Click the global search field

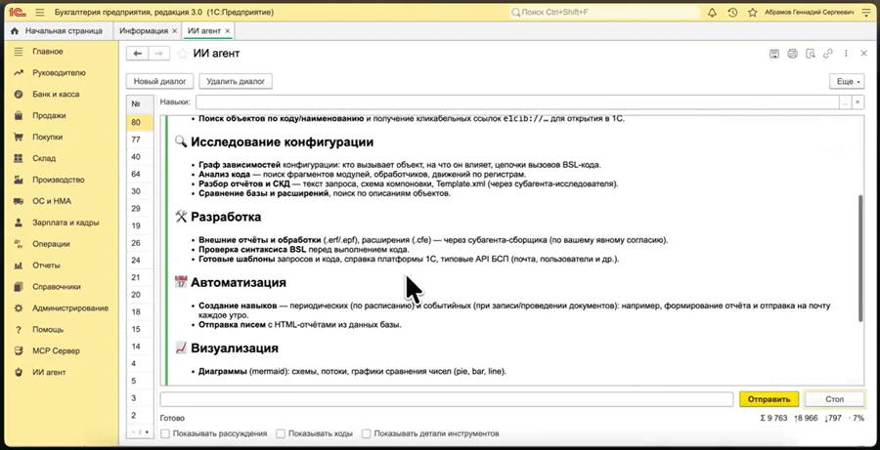click(605, 12)
